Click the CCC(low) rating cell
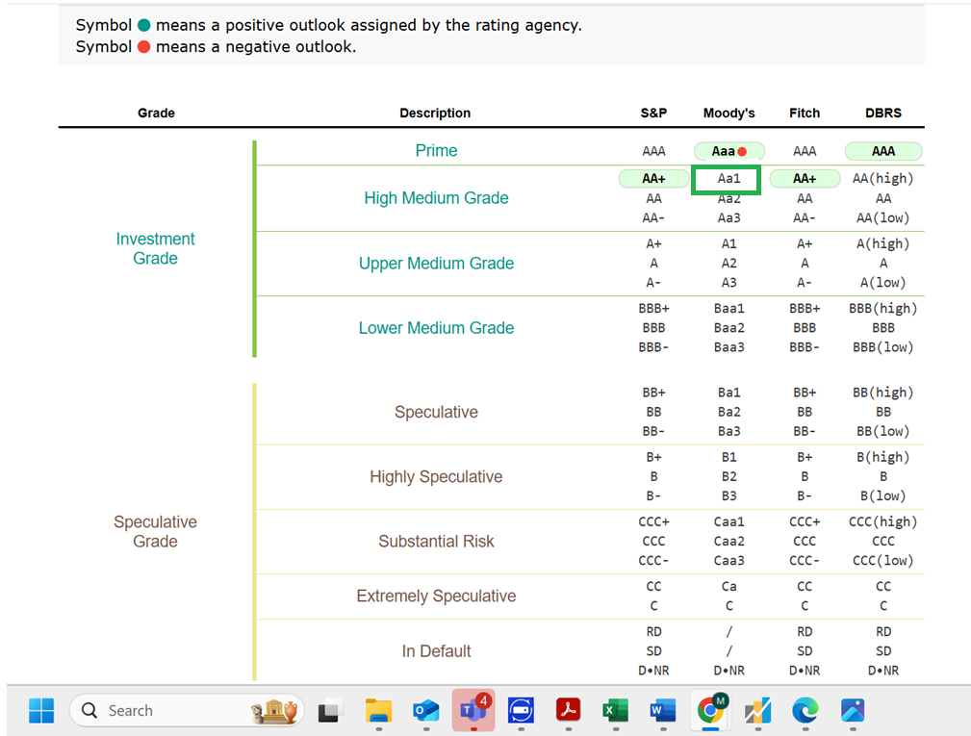Screen dimensions: 971x736 (883, 560)
